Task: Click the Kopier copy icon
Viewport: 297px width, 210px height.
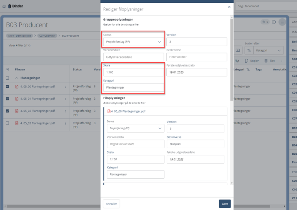Action: point(246,61)
